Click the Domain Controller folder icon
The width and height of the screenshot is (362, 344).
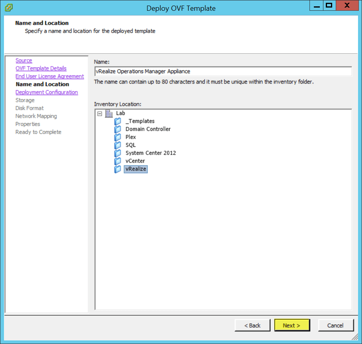118,129
